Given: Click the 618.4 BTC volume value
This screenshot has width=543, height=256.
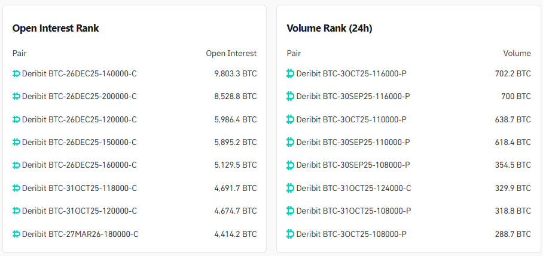Looking at the screenshot, I should click(x=513, y=143).
